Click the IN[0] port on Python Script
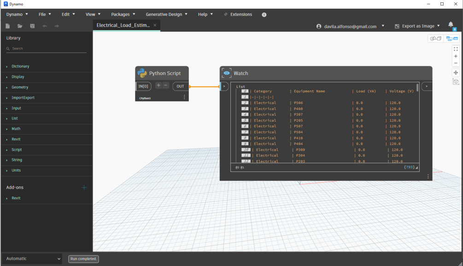Image resolution: width=463 pixels, height=266 pixels. pyautogui.click(x=143, y=86)
